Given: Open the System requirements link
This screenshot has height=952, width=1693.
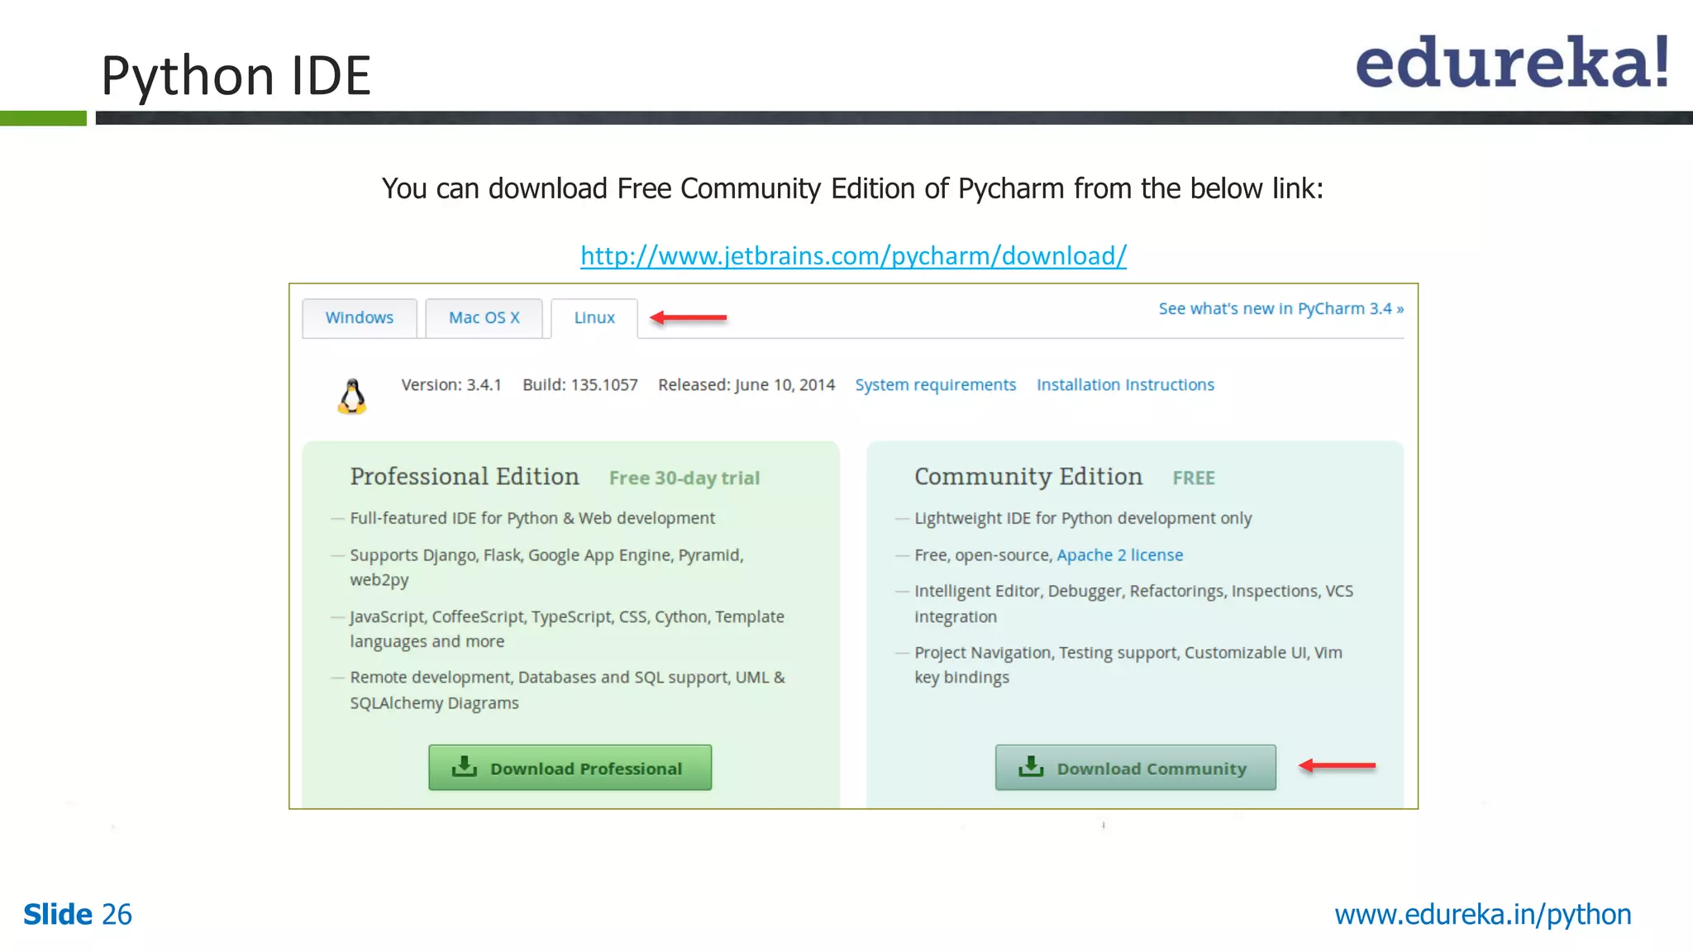Looking at the screenshot, I should (x=935, y=385).
